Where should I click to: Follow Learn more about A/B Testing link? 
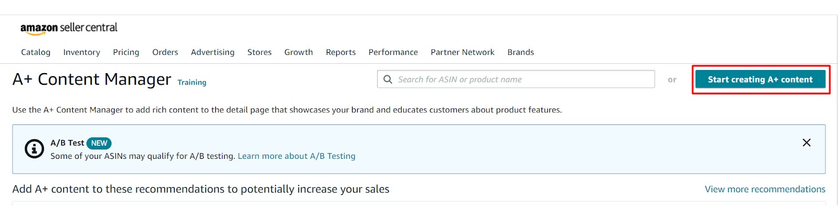[296, 156]
